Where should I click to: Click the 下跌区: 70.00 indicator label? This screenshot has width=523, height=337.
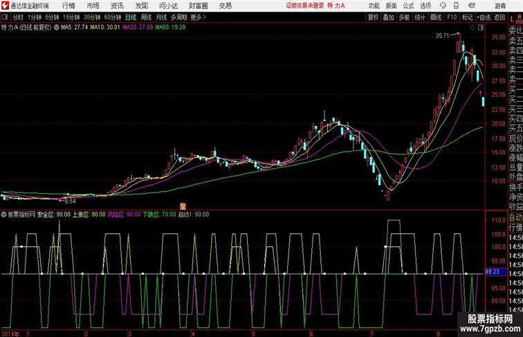159,215
